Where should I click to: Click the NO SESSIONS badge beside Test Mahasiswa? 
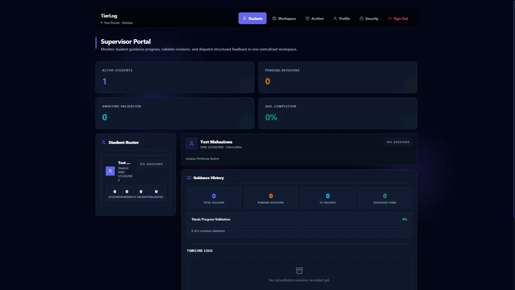398,142
